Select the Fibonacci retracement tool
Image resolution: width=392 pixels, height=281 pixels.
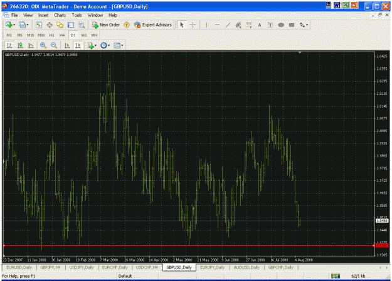249,25
